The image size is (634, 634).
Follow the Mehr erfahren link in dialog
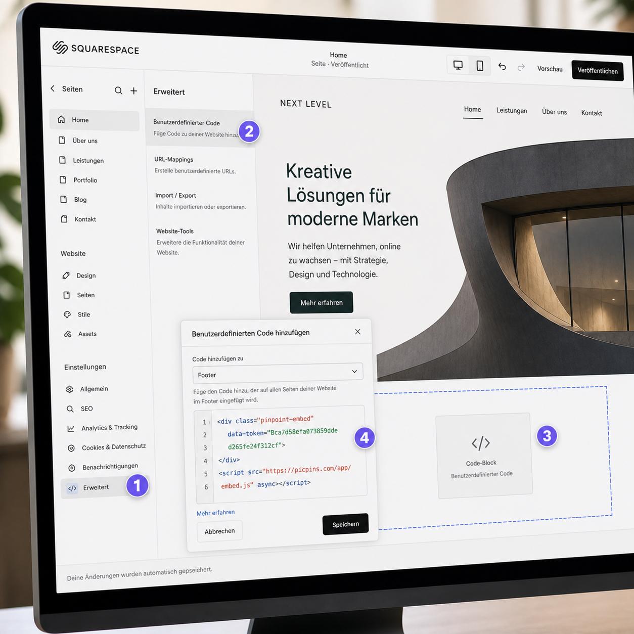coord(215,513)
